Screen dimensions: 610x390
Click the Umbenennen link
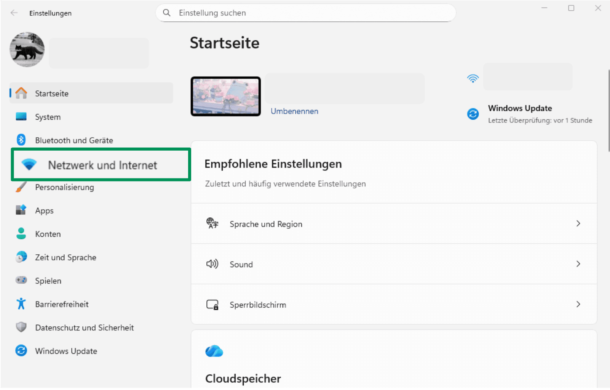coord(294,111)
